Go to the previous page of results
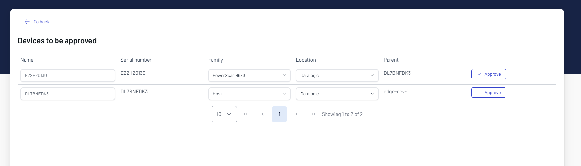The image size is (581, 166). [x=263, y=114]
